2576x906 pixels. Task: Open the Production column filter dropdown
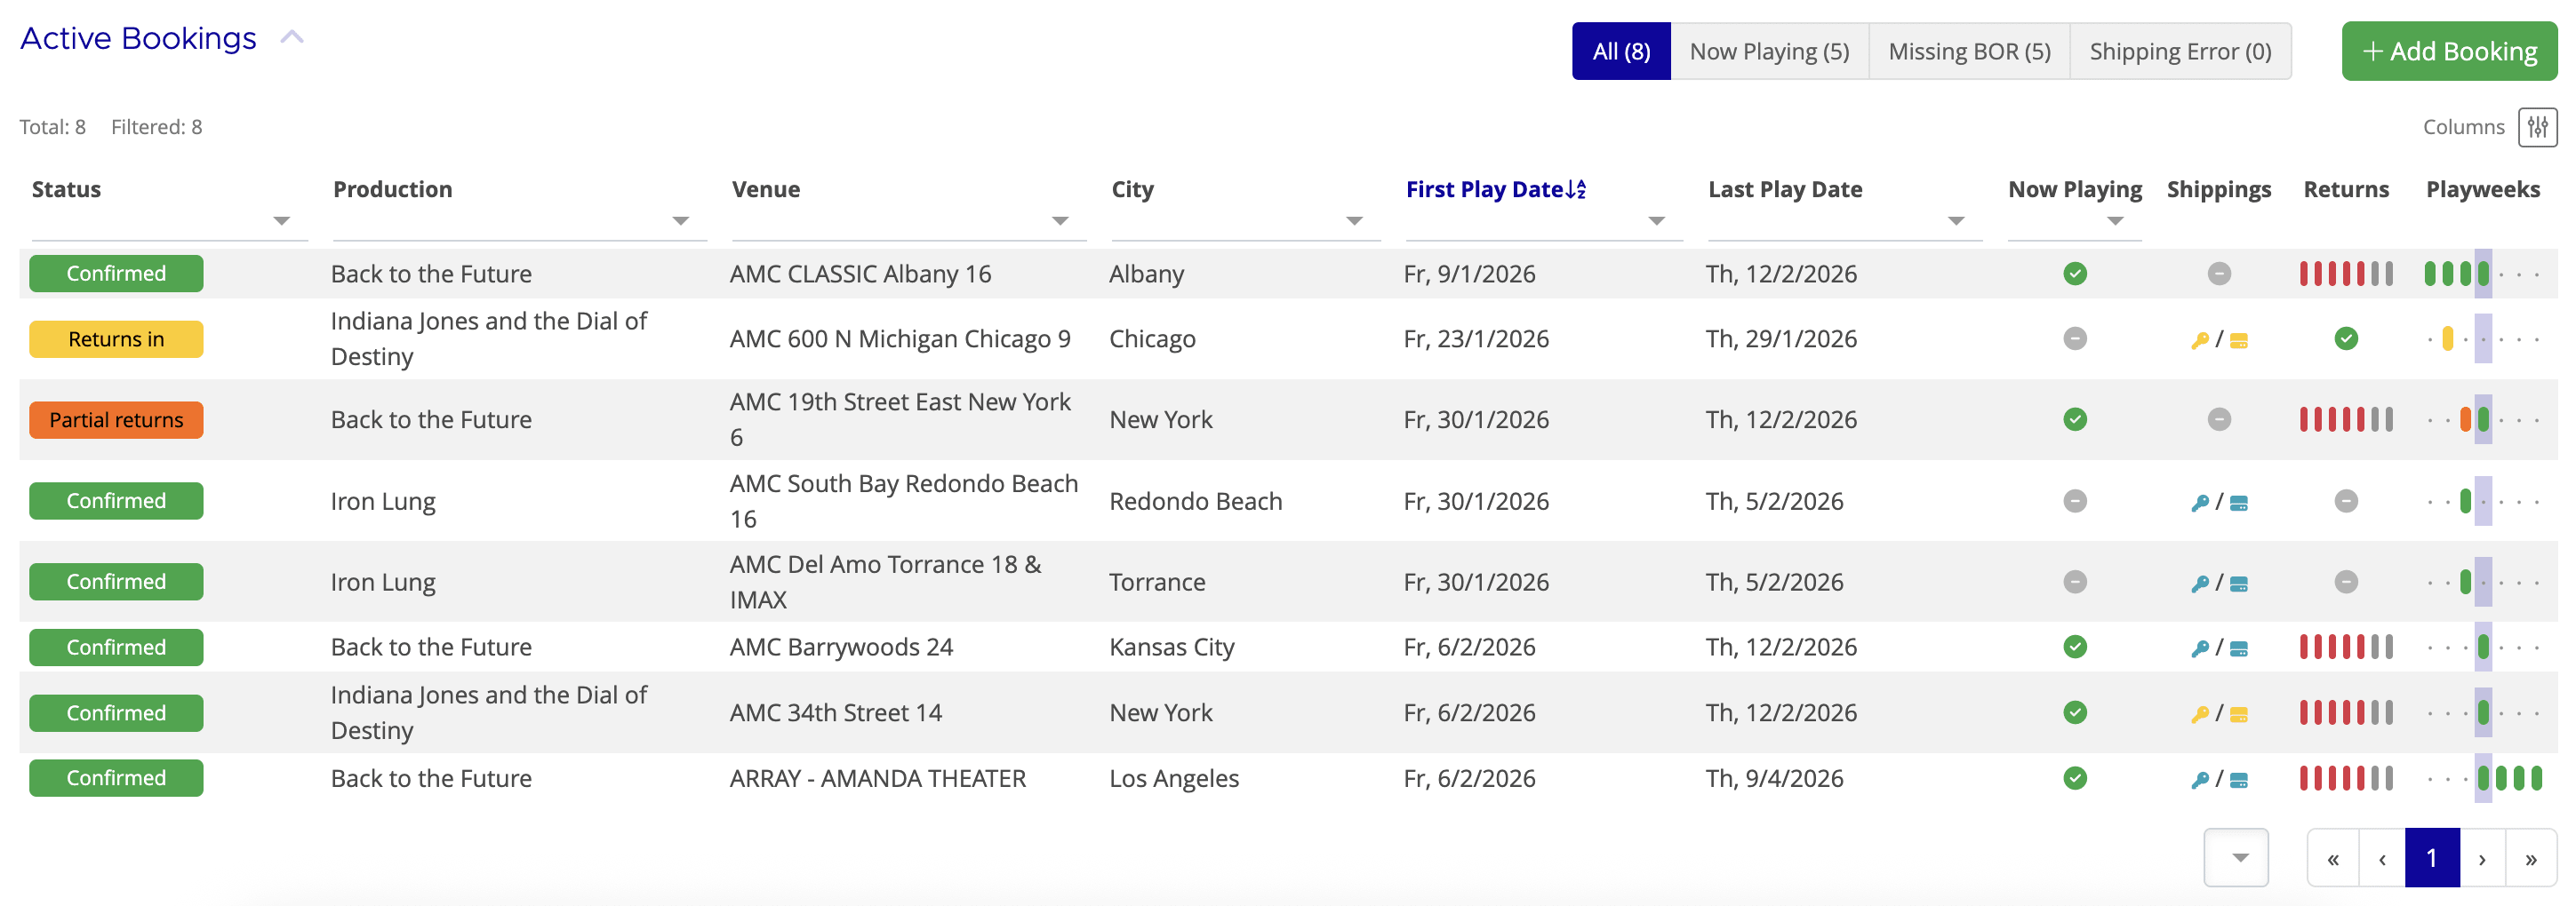click(x=681, y=221)
